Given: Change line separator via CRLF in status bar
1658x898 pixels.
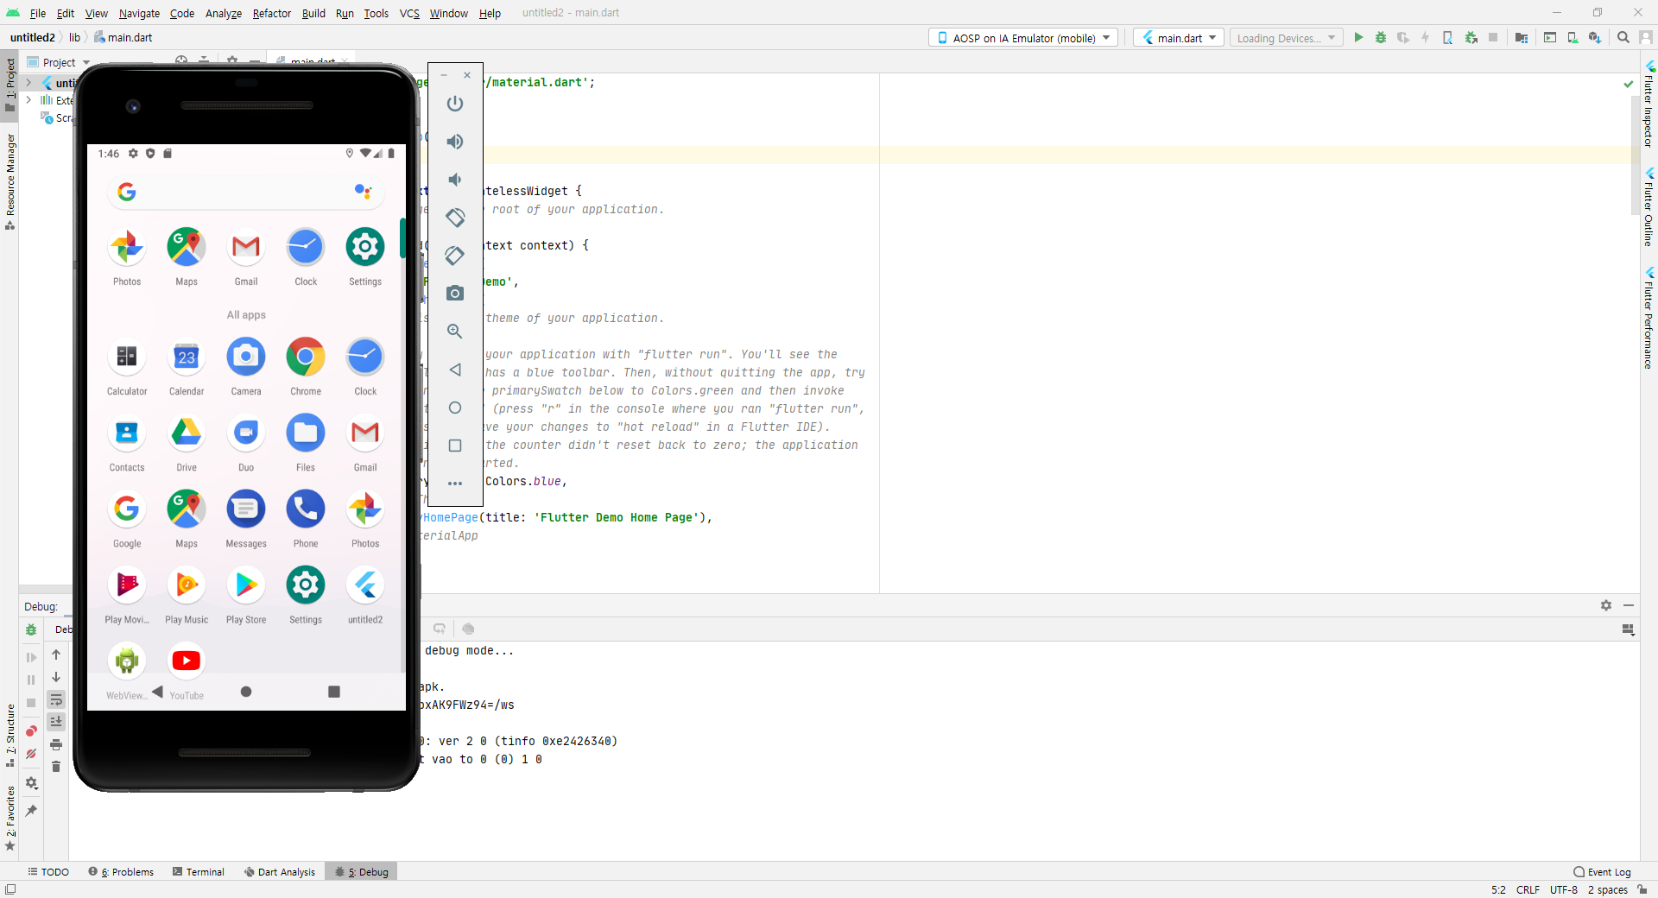Looking at the screenshot, I should click(1528, 889).
